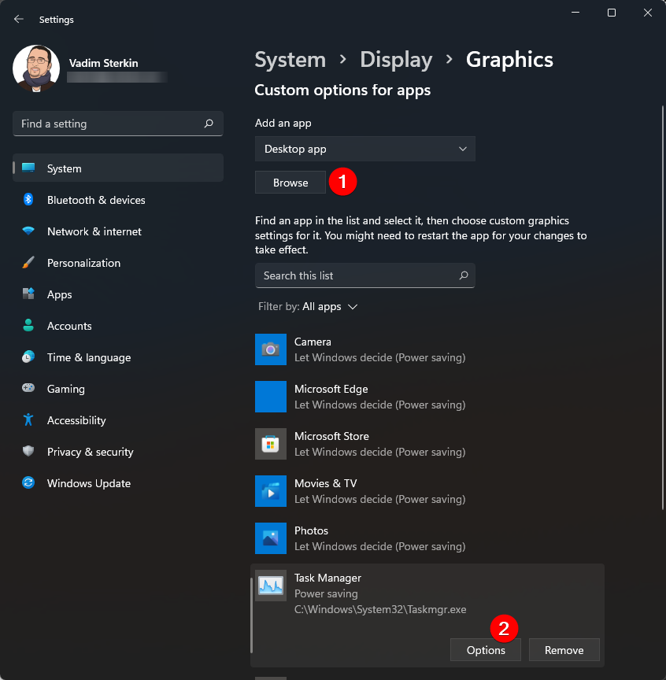The width and height of the screenshot is (666, 680).
Task: Click the Camera app icon
Action: (270, 349)
